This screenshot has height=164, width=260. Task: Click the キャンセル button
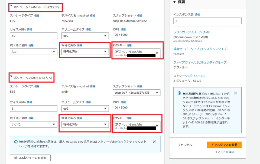185,145
